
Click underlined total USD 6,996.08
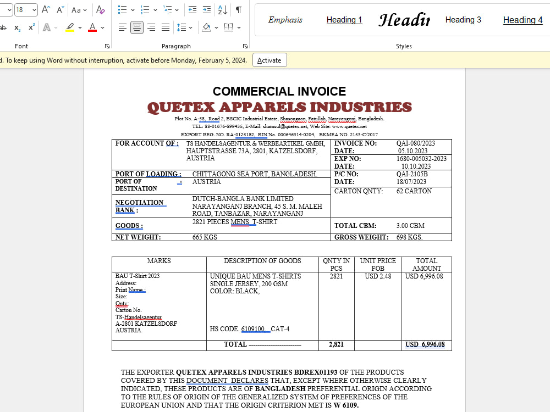coord(425,344)
